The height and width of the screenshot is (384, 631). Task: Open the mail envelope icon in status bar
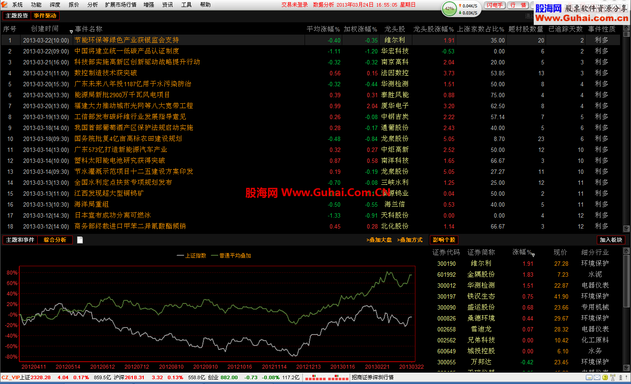point(597,377)
